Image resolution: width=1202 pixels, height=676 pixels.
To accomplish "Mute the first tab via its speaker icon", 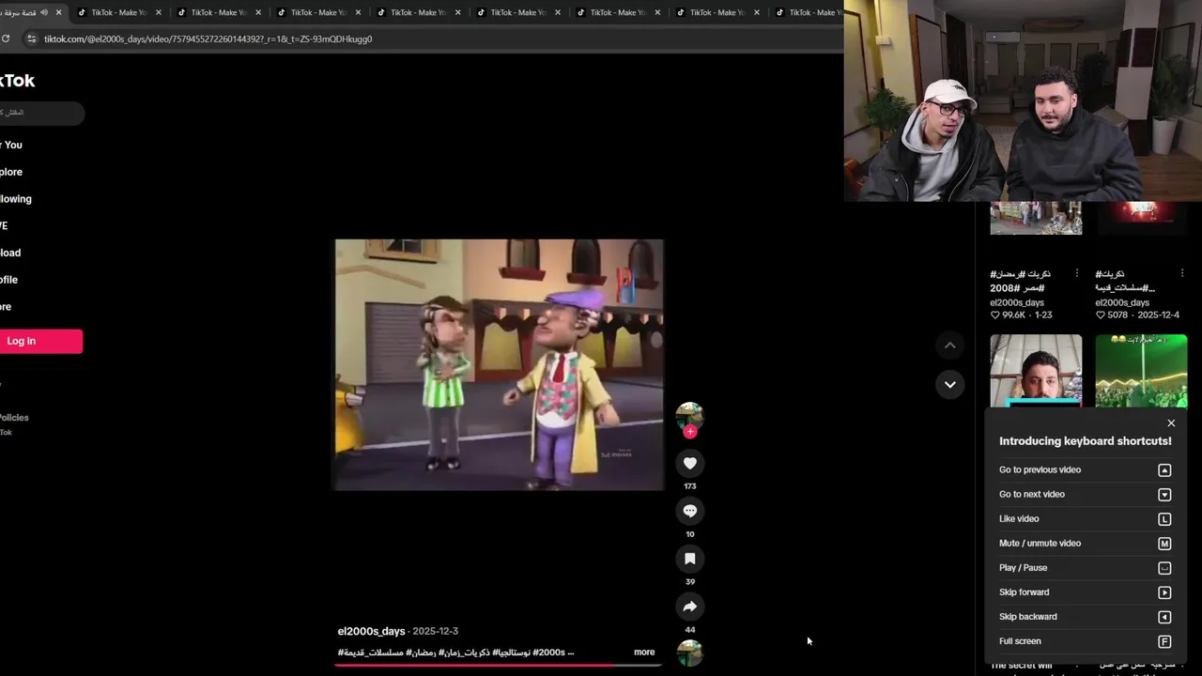I will (43, 12).
